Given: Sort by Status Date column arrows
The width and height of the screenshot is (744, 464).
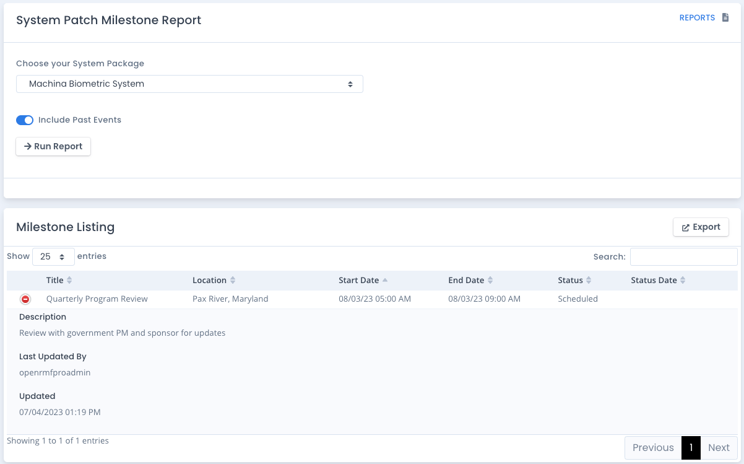Looking at the screenshot, I should 683,281.
